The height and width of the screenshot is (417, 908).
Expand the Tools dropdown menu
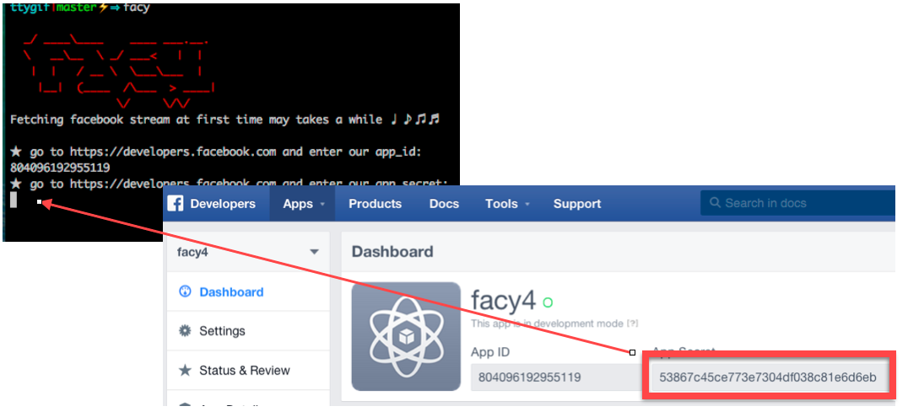(508, 204)
